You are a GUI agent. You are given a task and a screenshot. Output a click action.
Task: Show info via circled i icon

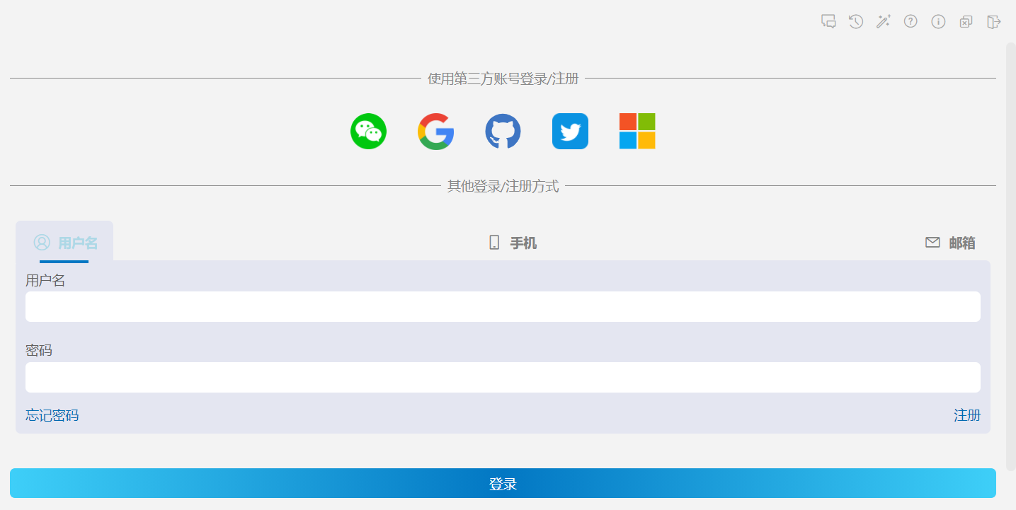point(938,21)
